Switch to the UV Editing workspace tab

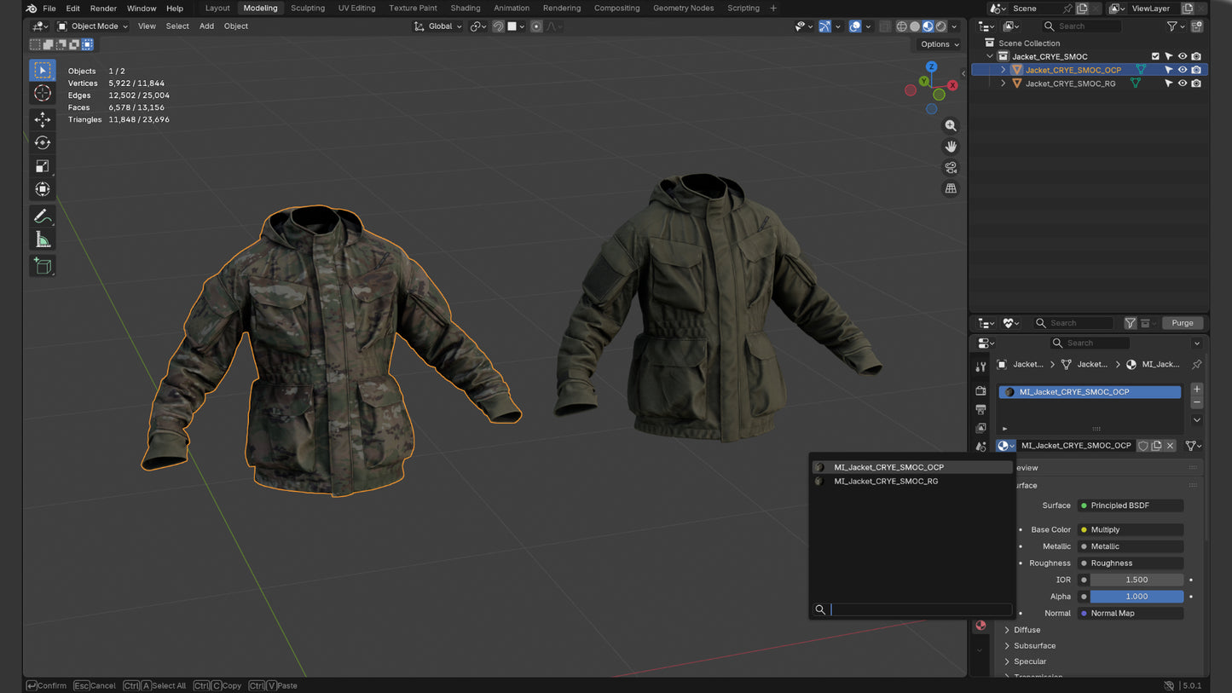[x=356, y=9]
